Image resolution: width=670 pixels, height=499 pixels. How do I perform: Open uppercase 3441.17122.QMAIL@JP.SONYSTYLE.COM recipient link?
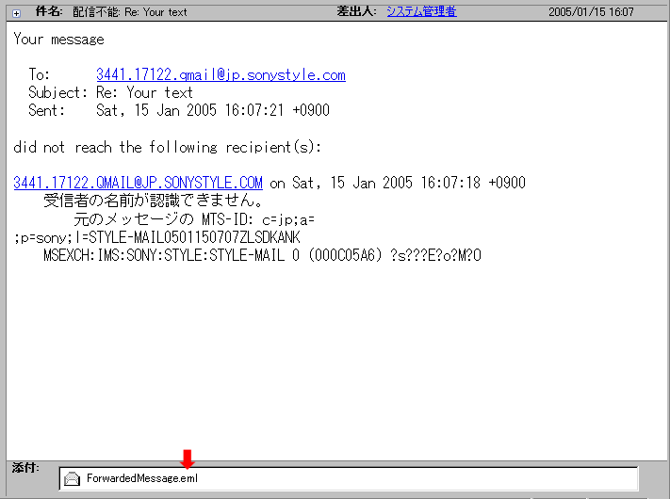coord(138,183)
